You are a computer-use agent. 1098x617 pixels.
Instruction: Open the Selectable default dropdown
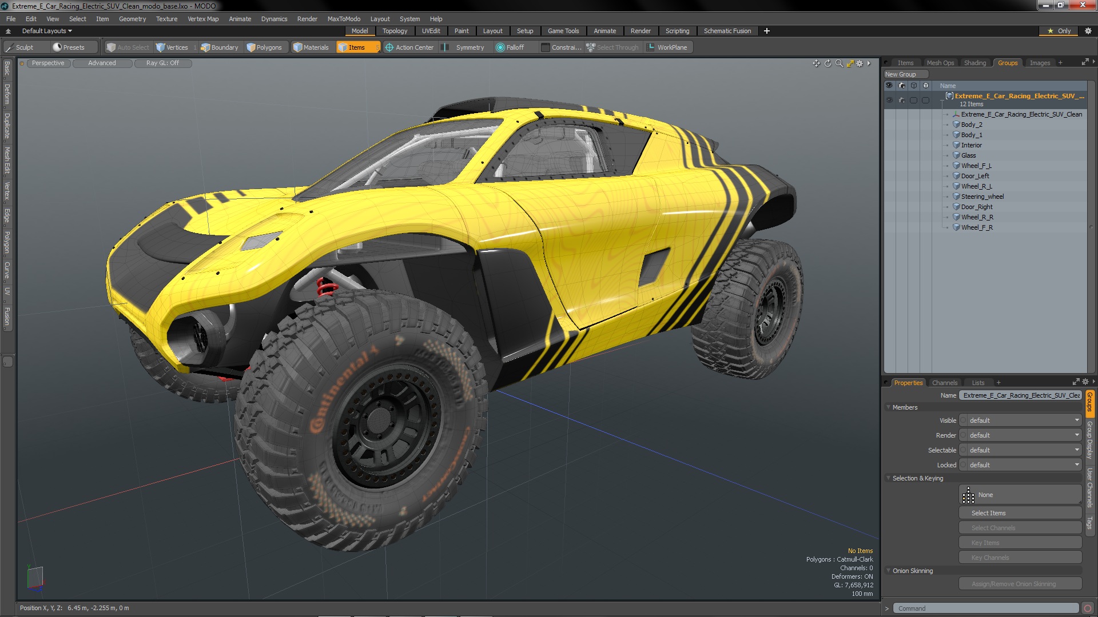click(1020, 450)
